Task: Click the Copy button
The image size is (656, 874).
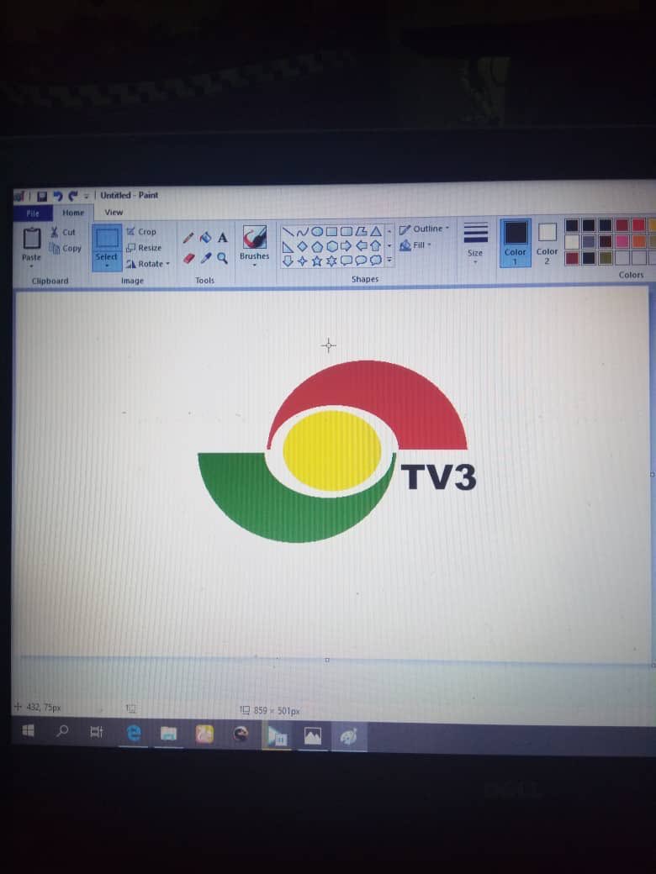Action: coord(66,249)
